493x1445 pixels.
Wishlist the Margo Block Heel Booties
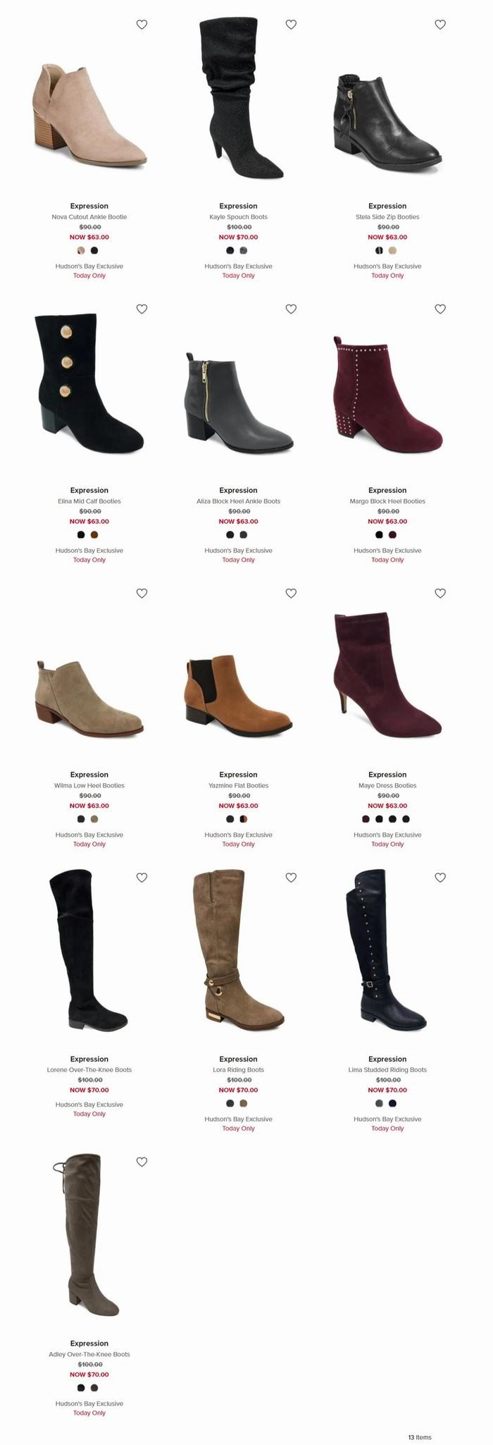[x=440, y=309]
